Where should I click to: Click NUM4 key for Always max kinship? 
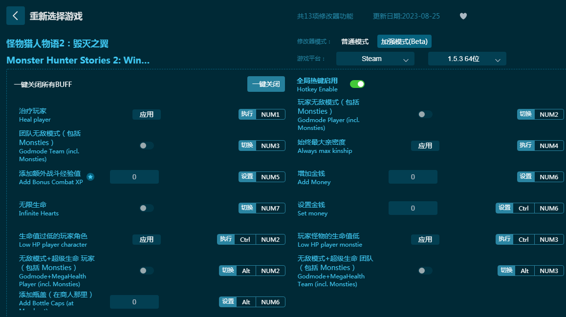click(549, 146)
